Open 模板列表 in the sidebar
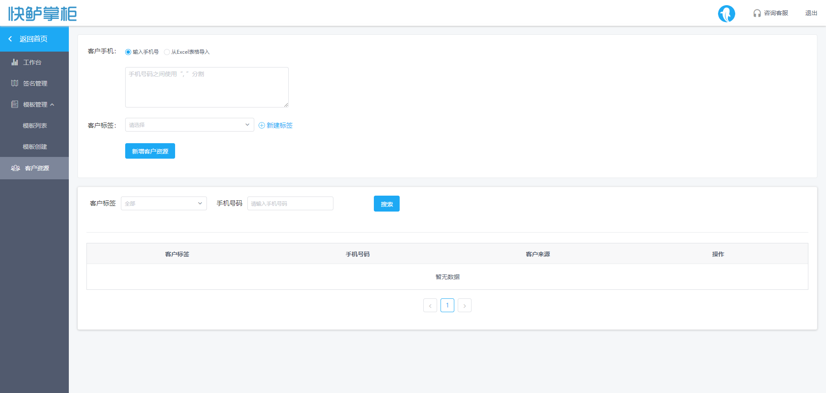The width and height of the screenshot is (826, 393). click(35, 126)
